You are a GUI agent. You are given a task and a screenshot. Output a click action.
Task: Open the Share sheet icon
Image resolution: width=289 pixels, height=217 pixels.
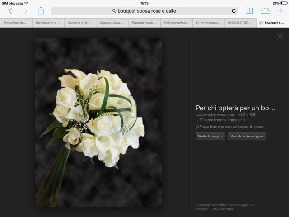click(41, 11)
